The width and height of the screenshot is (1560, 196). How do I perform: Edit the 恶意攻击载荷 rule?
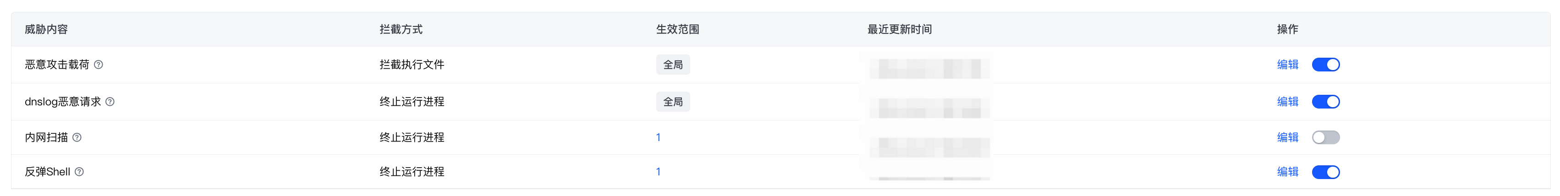[1287, 65]
